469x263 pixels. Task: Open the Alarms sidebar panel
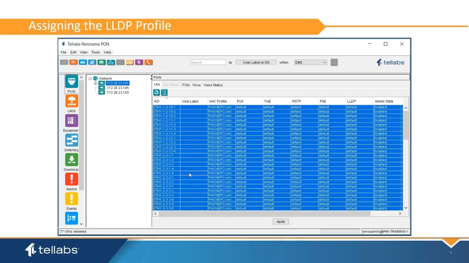(x=71, y=182)
